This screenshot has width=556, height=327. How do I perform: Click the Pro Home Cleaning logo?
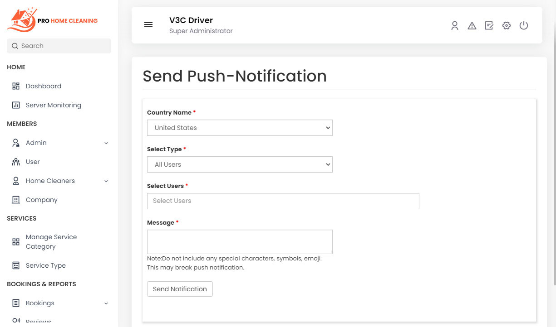[x=52, y=20]
